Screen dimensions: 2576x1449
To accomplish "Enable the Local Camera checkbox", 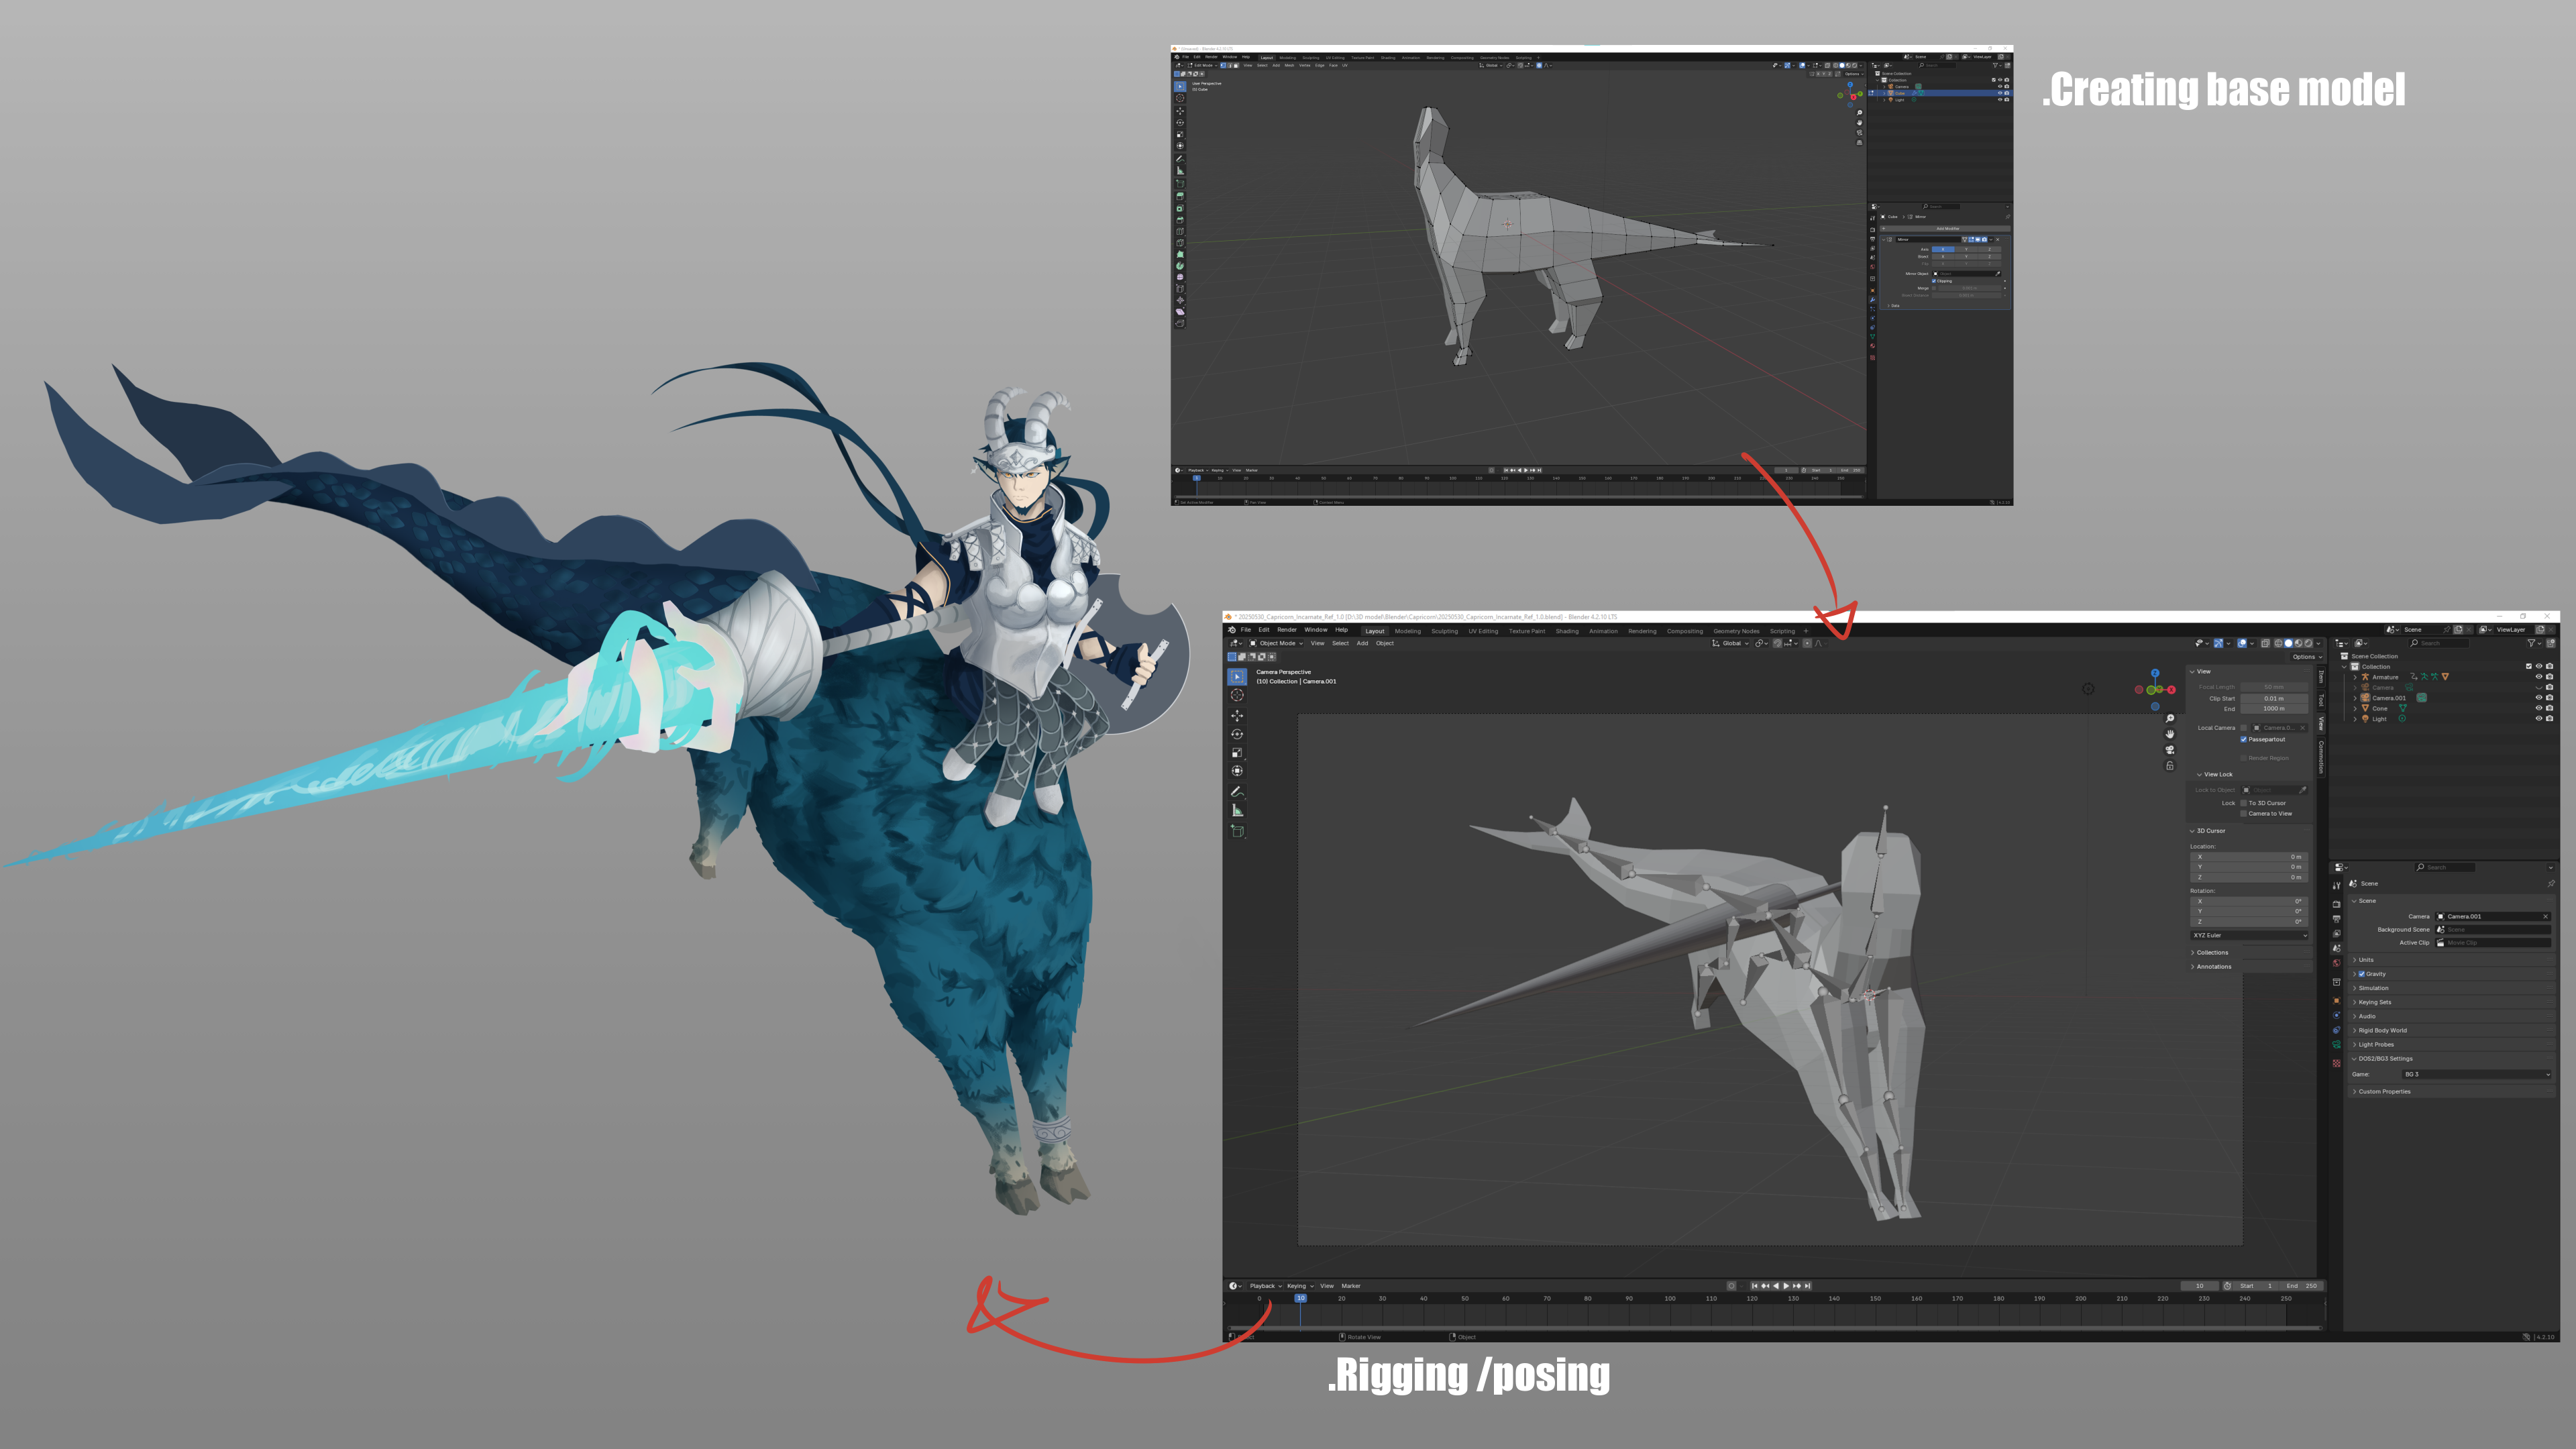I will pyautogui.click(x=2244, y=728).
